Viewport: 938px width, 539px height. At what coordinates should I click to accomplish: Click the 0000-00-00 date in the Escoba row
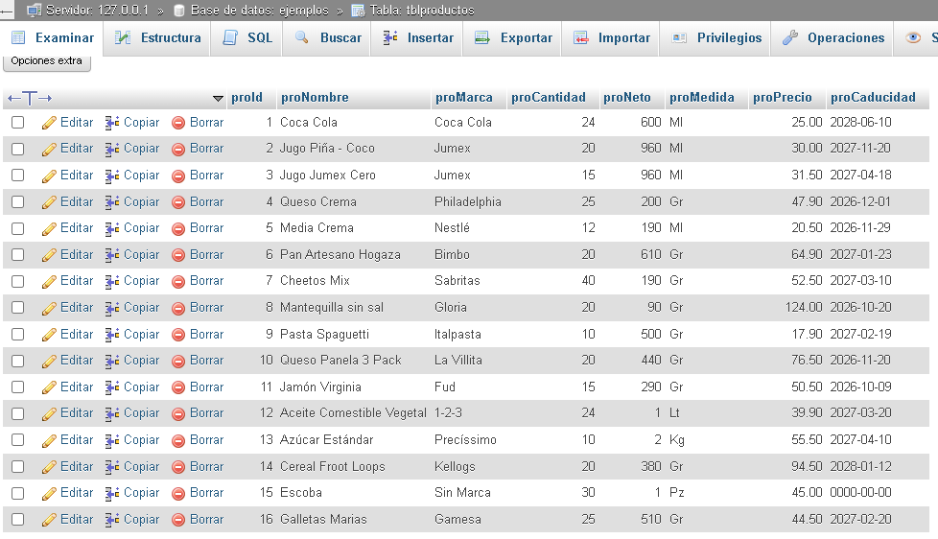pos(860,493)
